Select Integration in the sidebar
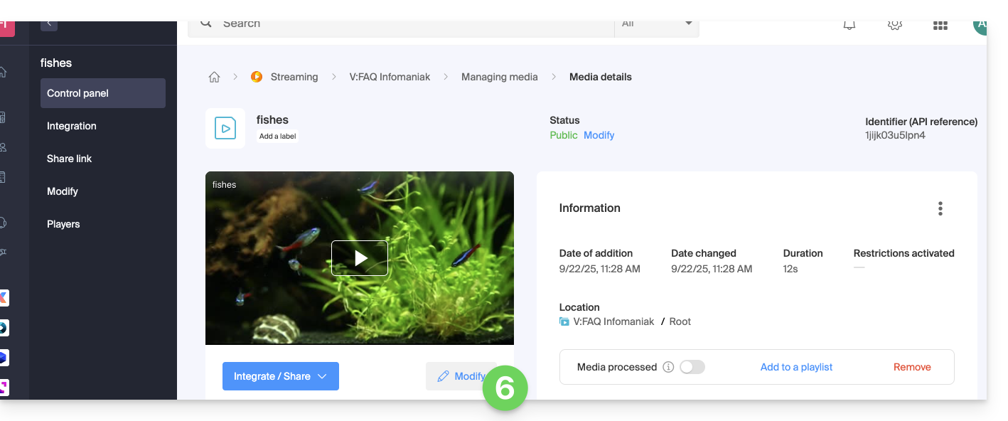Screen dimensions: 1008x421 click(x=72, y=126)
